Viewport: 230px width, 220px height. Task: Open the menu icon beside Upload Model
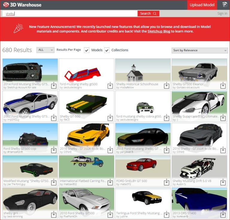(x=224, y=5)
